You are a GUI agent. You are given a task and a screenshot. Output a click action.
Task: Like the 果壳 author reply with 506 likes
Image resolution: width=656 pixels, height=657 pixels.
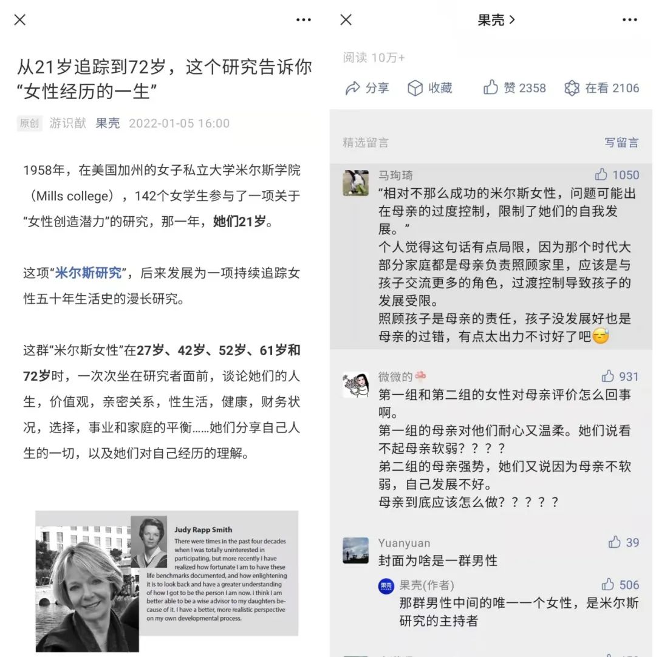pos(608,584)
